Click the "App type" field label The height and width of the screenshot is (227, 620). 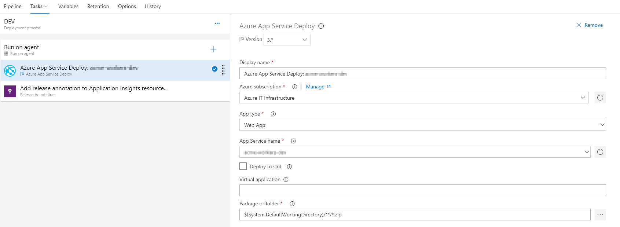(x=250, y=114)
